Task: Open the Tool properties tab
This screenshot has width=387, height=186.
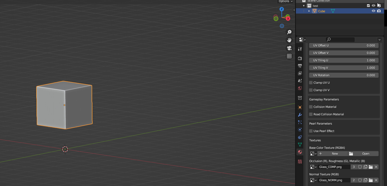Action: (x=300, y=49)
